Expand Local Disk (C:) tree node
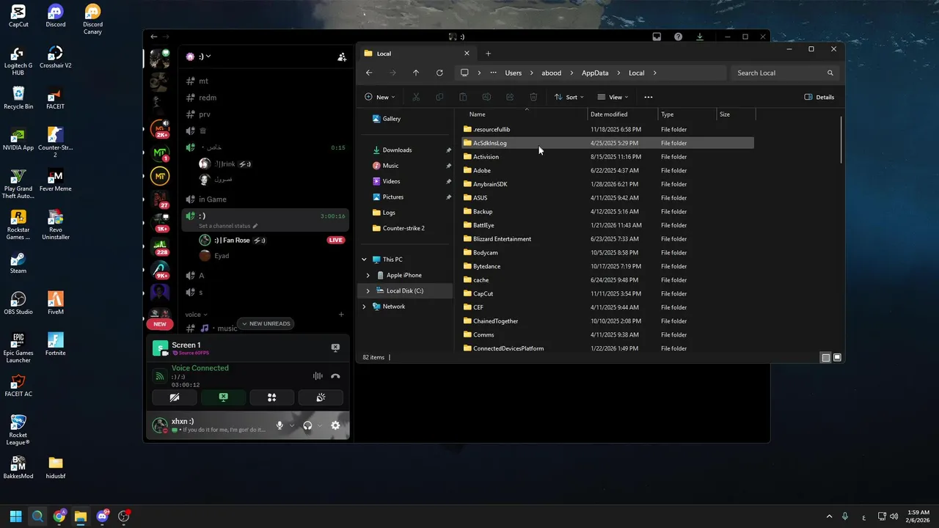The width and height of the screenshot is (939, 528). pyautogui.click(x=368, y=290)
